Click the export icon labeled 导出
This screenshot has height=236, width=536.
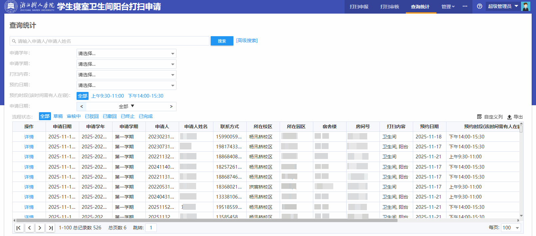(515, 117)
